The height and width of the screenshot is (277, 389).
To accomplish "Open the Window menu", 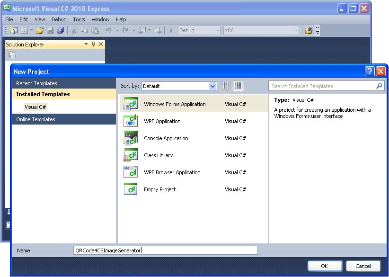I will (x=100, y=19).
